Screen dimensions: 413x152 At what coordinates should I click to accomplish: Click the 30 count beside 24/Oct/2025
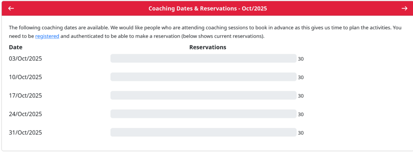click(x=301, y=114)
